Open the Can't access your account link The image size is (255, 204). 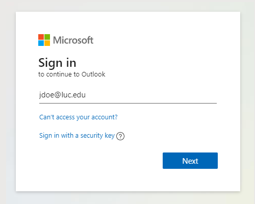79,117
